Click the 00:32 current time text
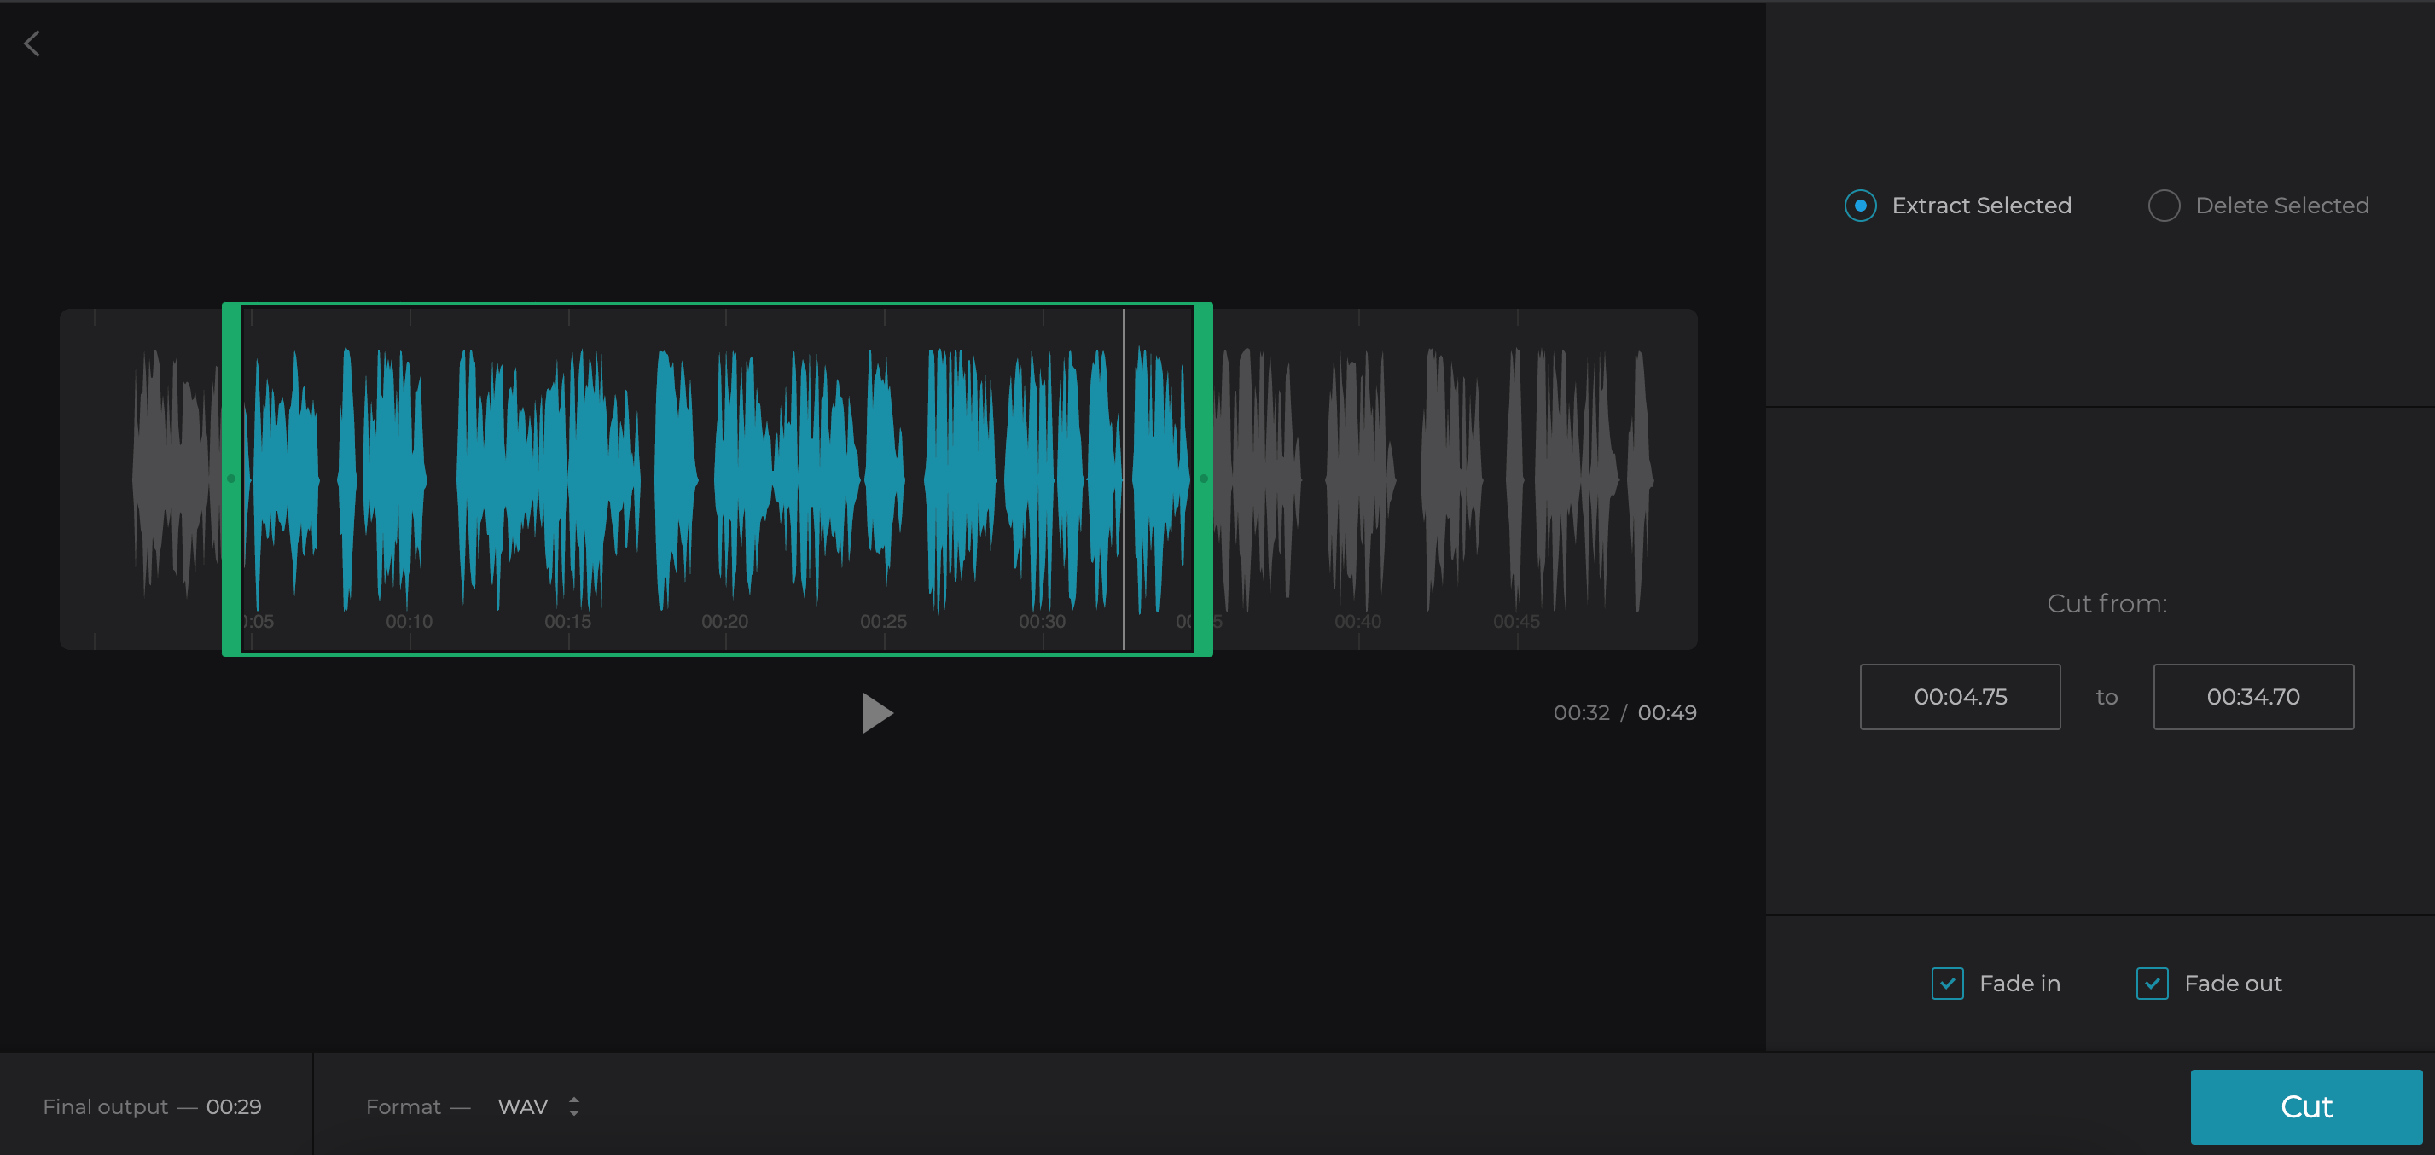The width and height of the screenshot is (2435, 1155). tap(1580, 712)
